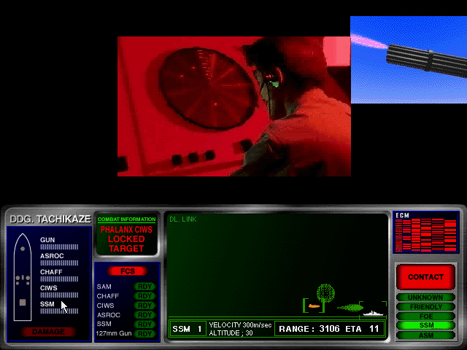Click the Phalanx gun camera thumbnail

pos(409,60)
